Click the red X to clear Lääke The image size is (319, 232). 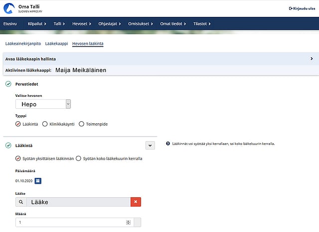pyautogui.click(x=136, y=202)
